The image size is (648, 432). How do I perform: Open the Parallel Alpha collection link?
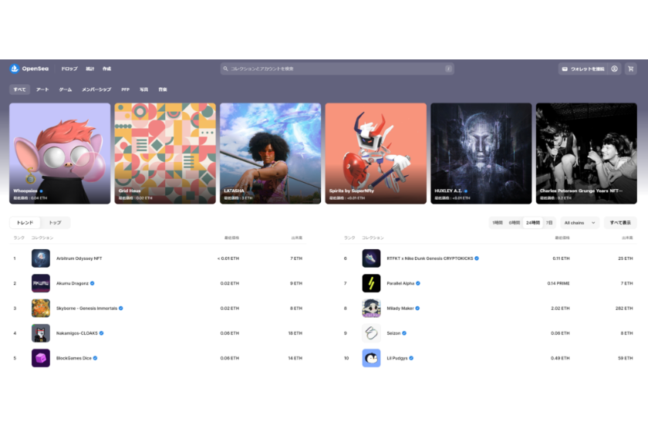pos(400,283)
